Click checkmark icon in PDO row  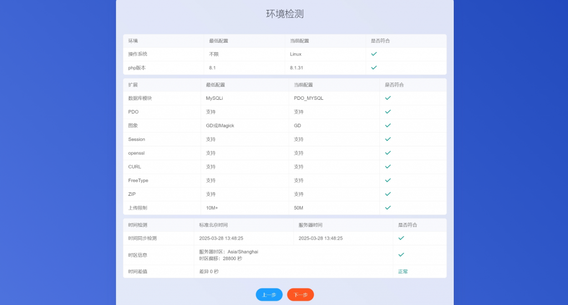(x=388, y=112)
